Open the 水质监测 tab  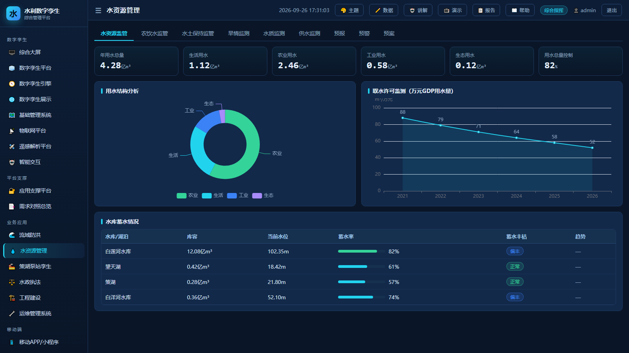pos(274,34)
